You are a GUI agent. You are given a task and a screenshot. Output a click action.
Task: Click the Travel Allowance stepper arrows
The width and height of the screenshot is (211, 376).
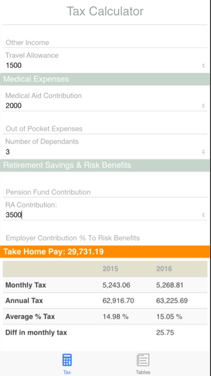coord(203,65)
